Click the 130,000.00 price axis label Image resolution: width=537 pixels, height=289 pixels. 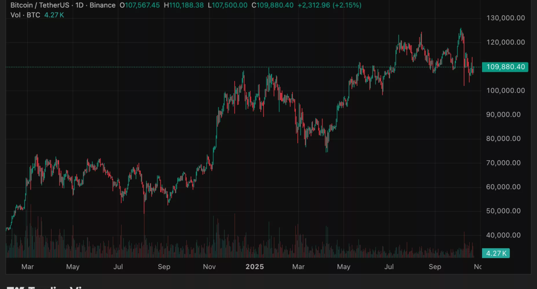[x=506, y=18]
